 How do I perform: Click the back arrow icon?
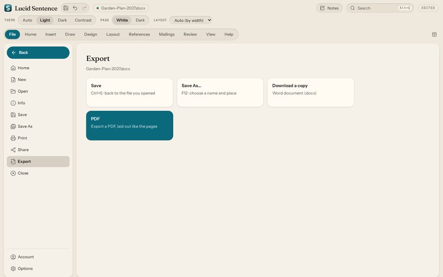click(13, 53)
